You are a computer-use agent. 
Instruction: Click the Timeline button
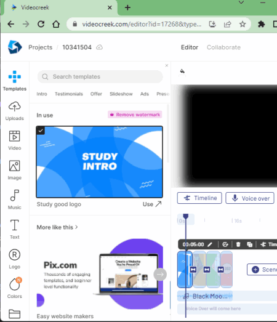coord(199,198)
